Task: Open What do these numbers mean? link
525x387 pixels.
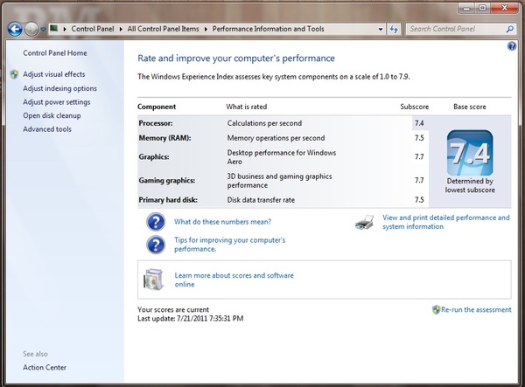Action: (222, 222)
